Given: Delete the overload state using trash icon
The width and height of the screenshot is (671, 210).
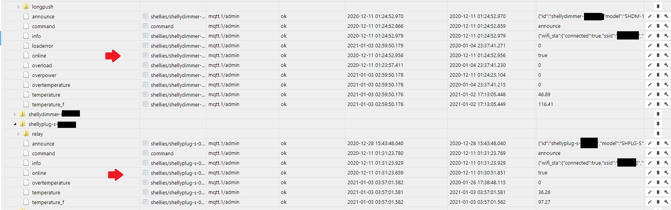Looking at the screenshot, I should 658,65.
